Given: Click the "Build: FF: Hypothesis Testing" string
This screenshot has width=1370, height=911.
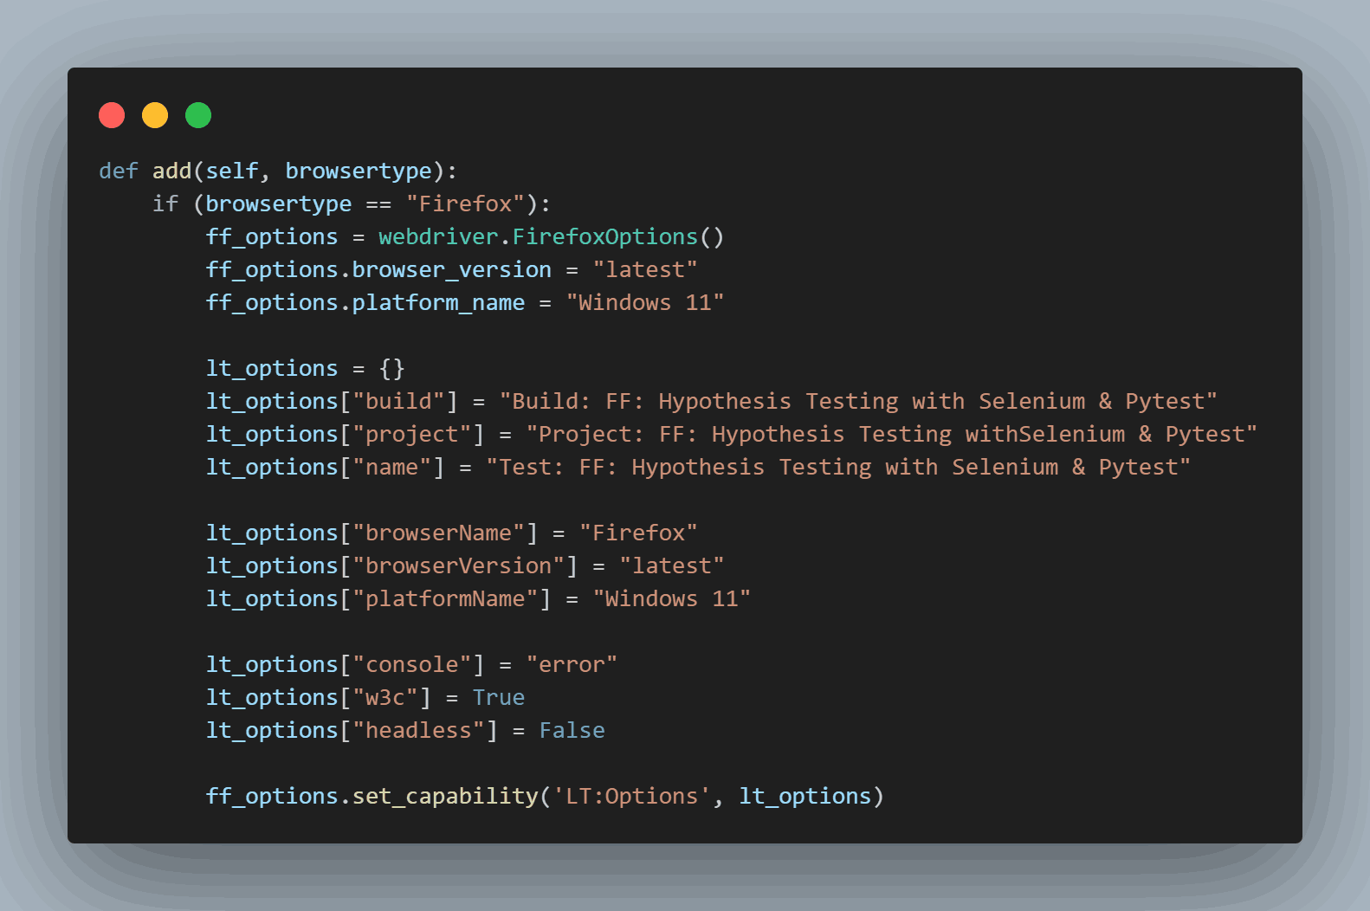Looking at the screenshot, I should point(858,401).
